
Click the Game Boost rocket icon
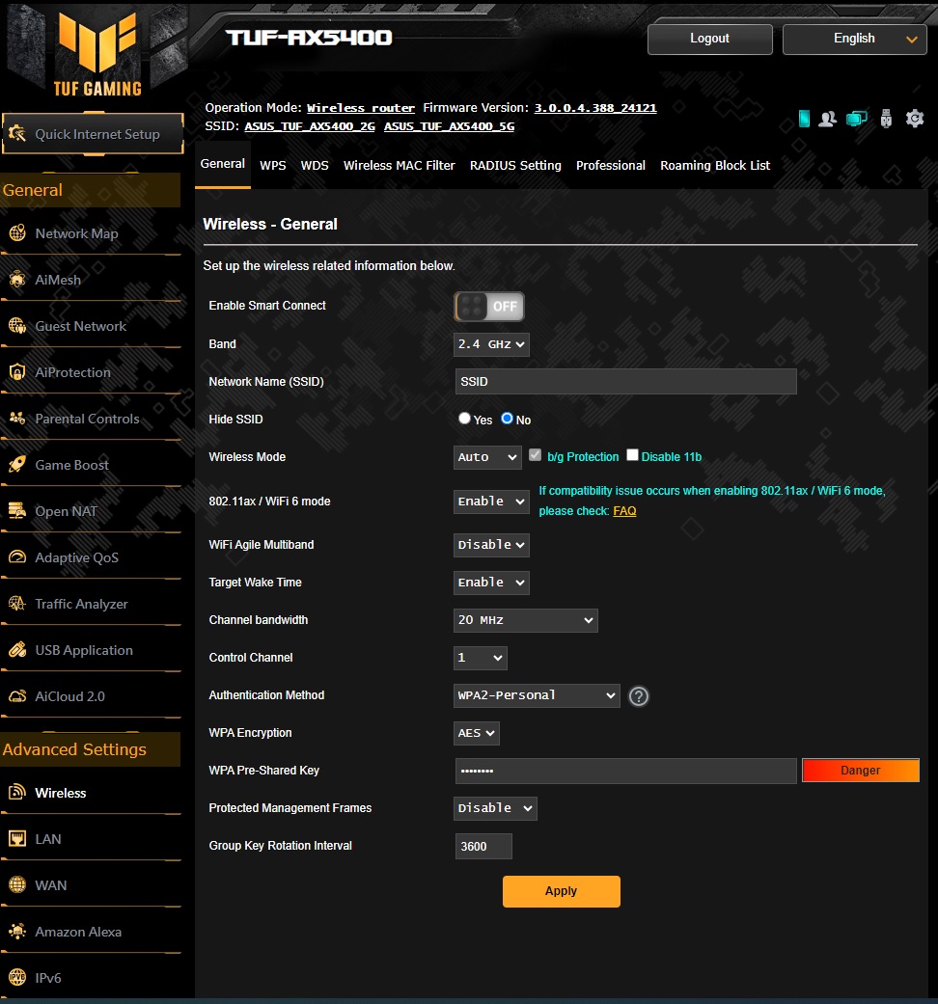coord(17,465)
